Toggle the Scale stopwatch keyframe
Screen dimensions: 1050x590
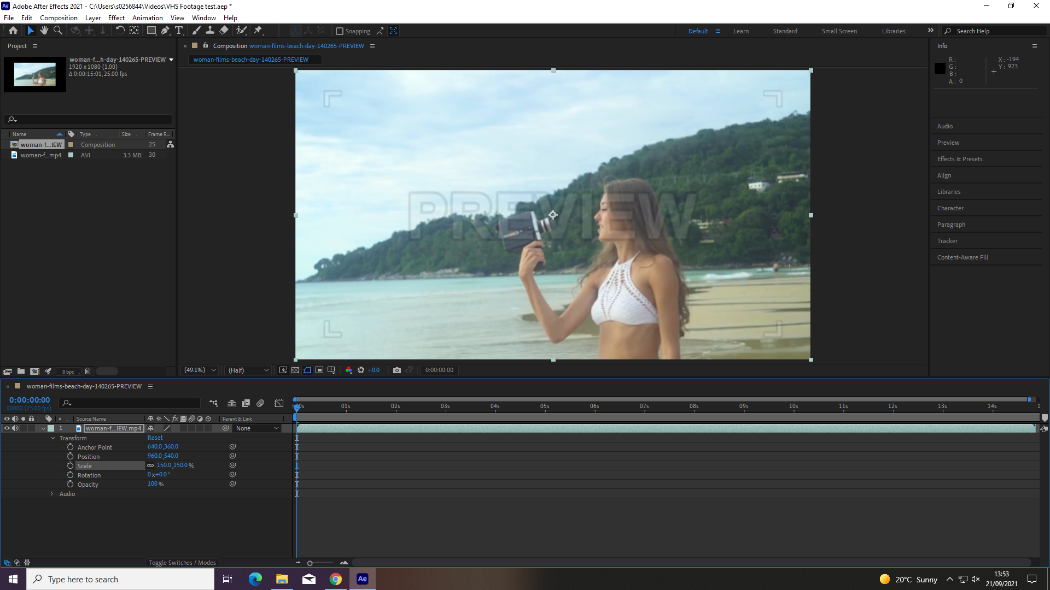(x=70, y=465)
